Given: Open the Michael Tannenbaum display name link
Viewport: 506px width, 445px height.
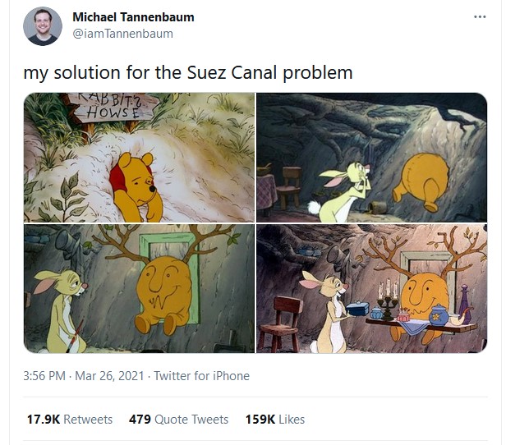Looking at the screenshot, I should (x=133, y=17).
